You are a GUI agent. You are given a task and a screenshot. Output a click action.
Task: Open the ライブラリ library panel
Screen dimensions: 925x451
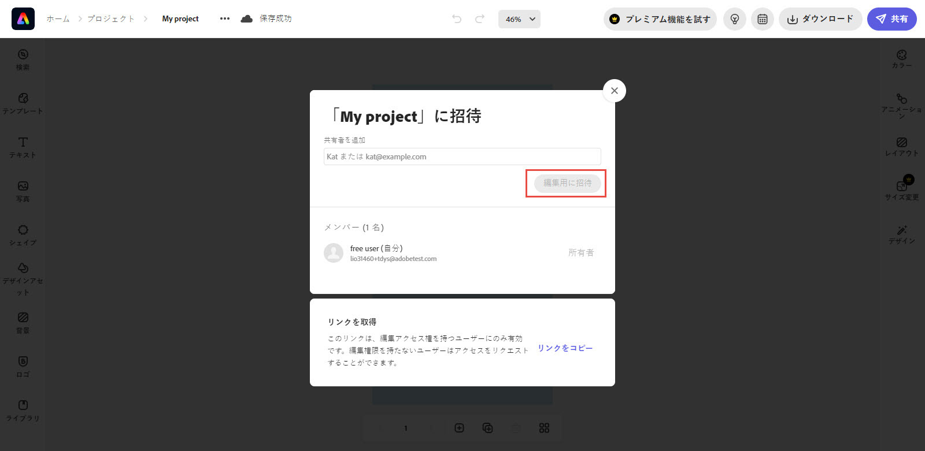(x=23, y=411)
